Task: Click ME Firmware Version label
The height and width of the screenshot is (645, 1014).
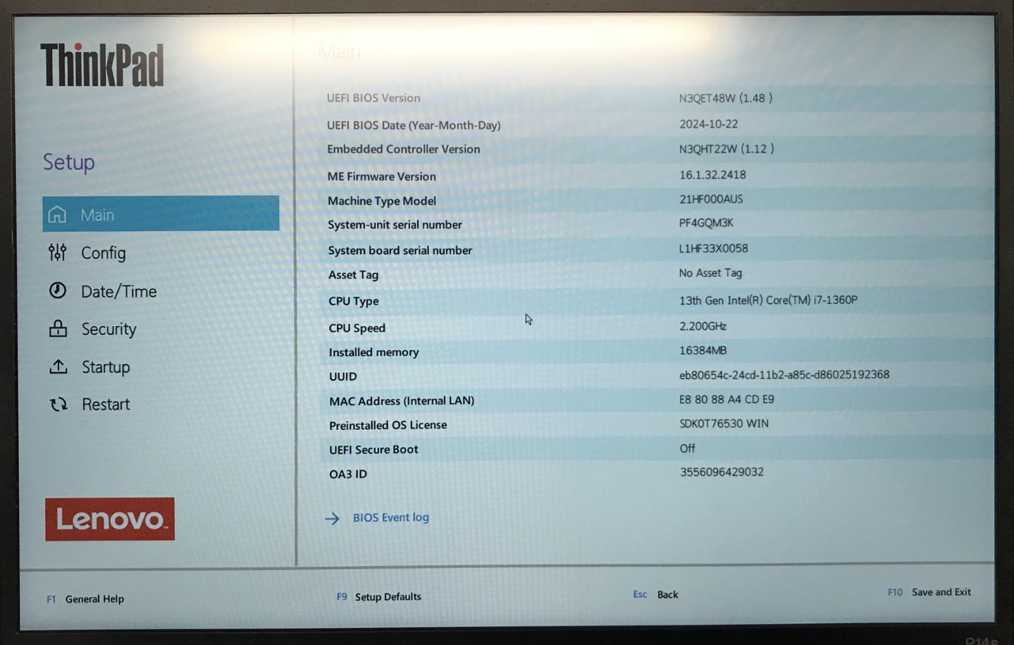Action: (x=382, y=176)
